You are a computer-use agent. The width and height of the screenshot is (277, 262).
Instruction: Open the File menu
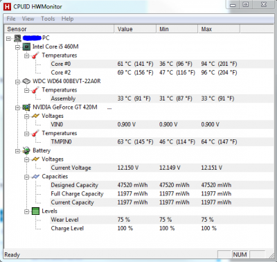click(x=11, y=19)
